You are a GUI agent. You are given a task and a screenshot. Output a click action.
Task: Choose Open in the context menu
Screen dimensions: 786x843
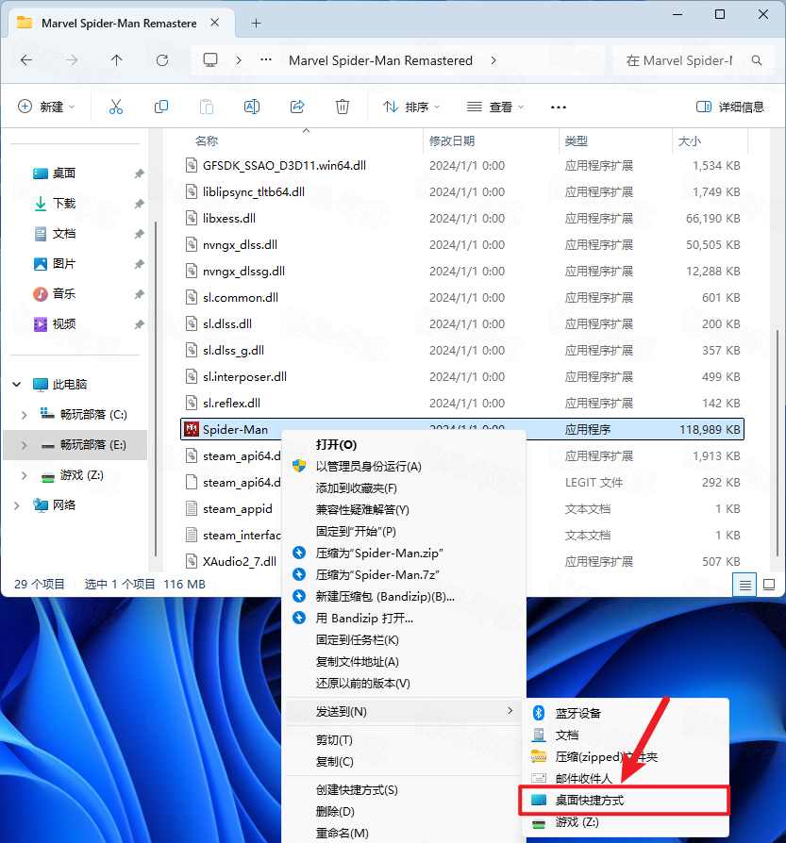pyautogui.click(x=404, y=445)
